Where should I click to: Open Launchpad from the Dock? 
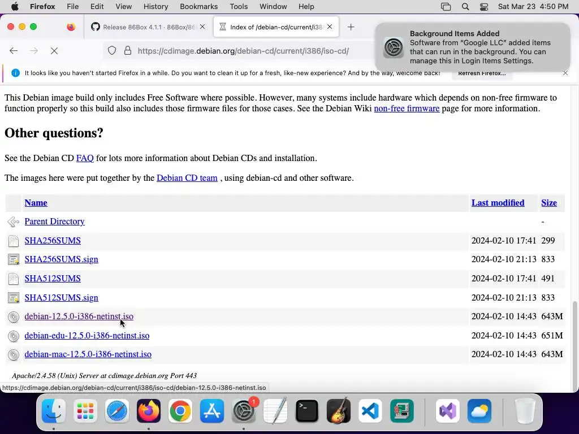click(x=85, y=411)
